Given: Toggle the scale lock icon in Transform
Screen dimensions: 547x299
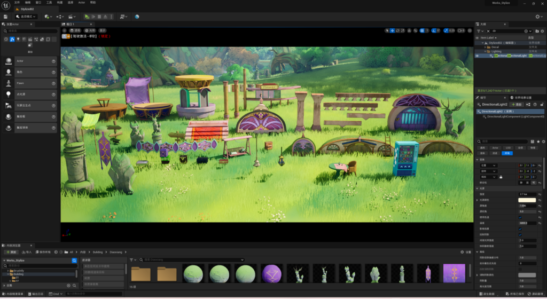Looking at the screenshot, I should (501, 177).
